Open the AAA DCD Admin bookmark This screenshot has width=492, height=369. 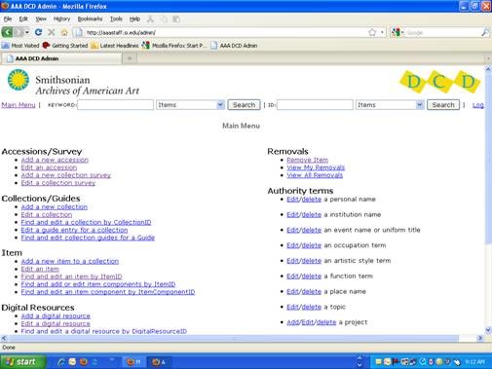[234, 46]
